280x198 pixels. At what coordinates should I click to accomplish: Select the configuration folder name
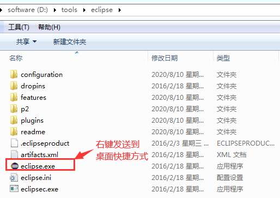41,75
